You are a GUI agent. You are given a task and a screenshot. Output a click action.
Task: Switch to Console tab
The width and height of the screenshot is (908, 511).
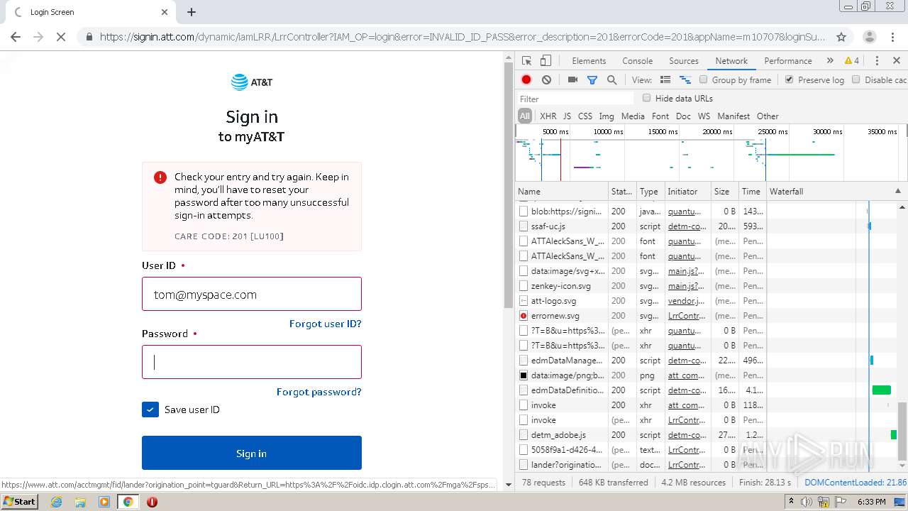coord(637,61)
